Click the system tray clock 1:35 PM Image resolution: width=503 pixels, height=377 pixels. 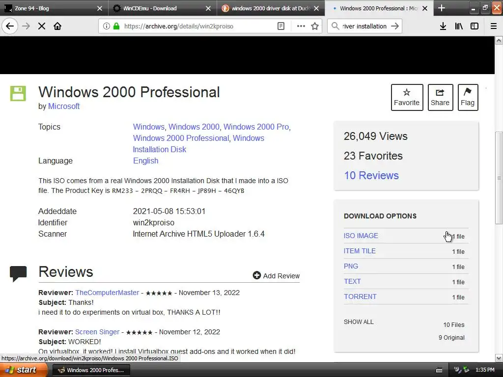[x=485, y=370]
